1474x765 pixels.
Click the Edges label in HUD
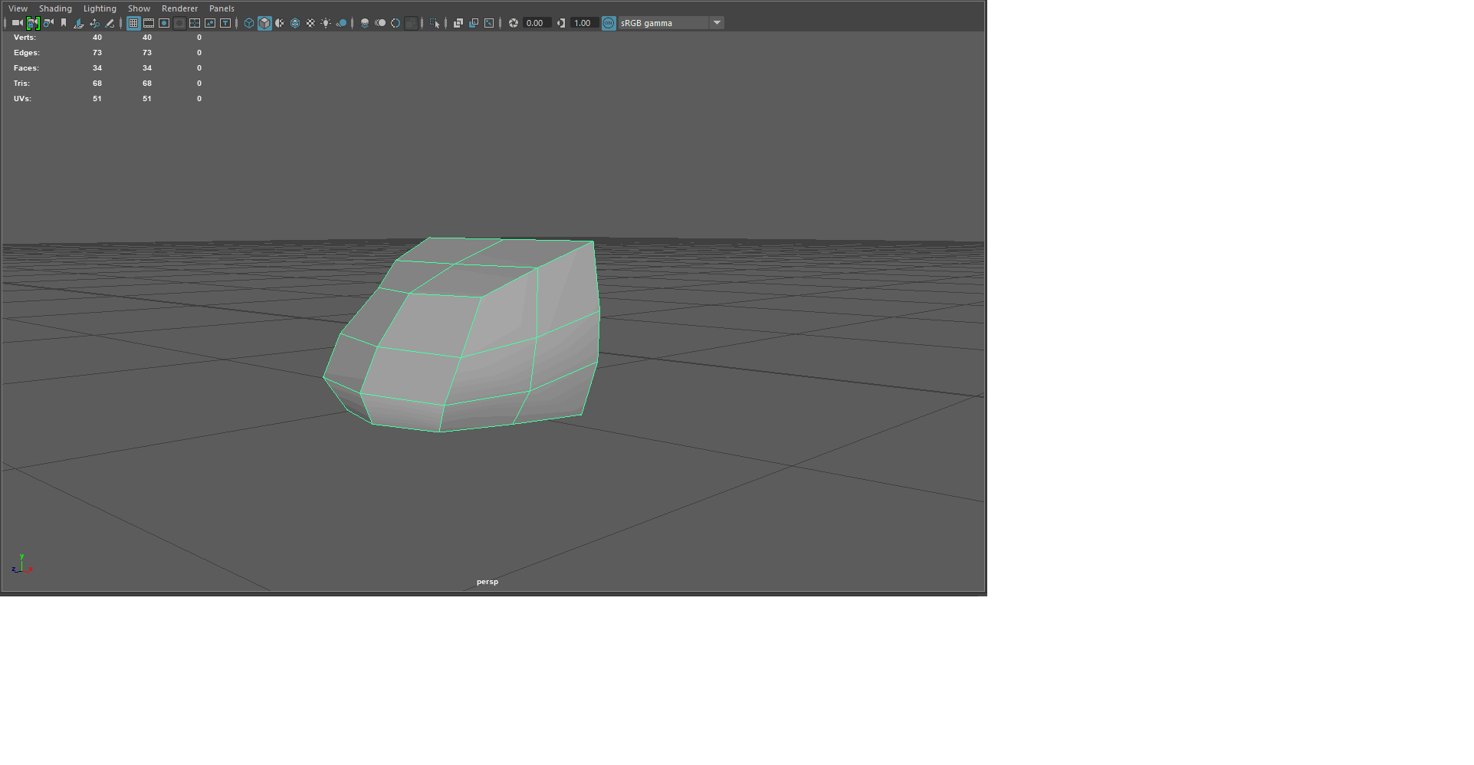[27, 52]
